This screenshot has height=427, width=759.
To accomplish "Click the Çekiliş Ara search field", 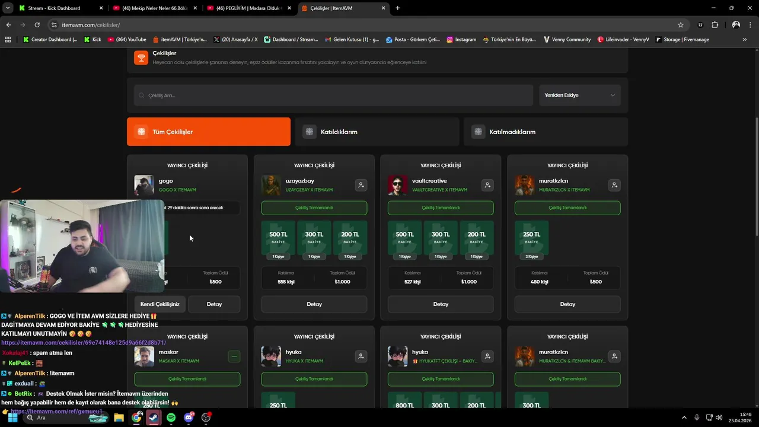I will pos(333,95).
